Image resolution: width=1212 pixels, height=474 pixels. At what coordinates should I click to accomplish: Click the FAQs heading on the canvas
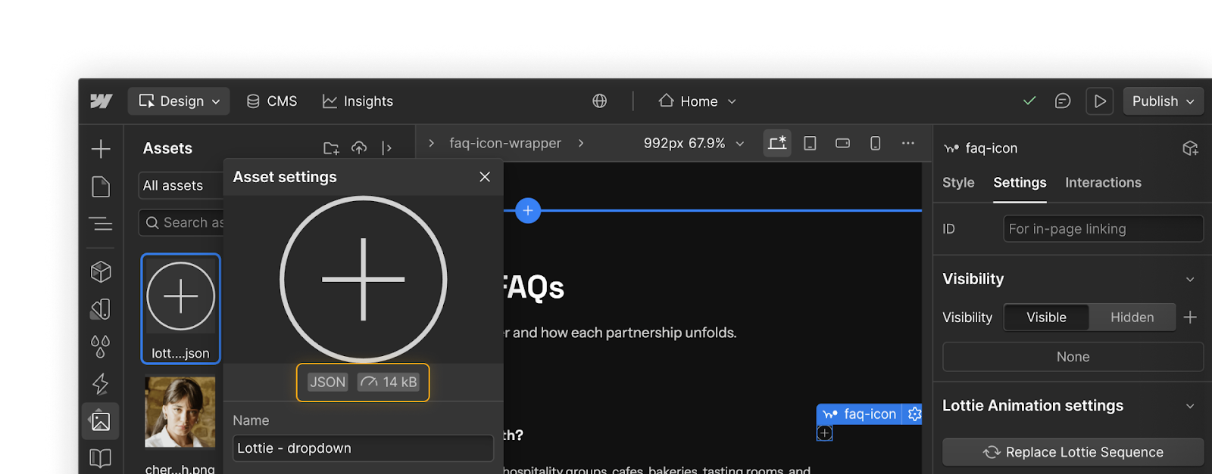pos(534,288)
